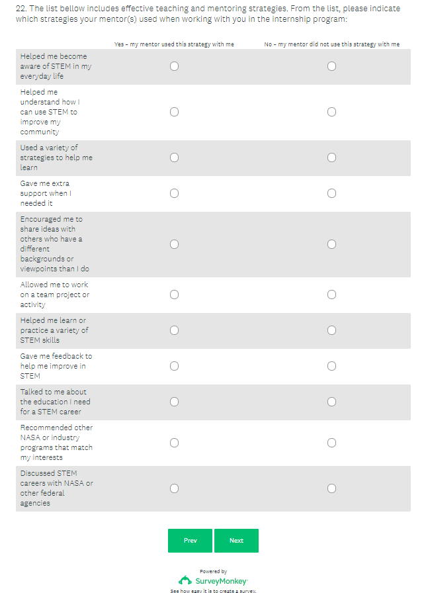Choose Yes for 'practice a variety of STEM skills'
The height and width of the screenshot is (593, 426).
[174, 330]
